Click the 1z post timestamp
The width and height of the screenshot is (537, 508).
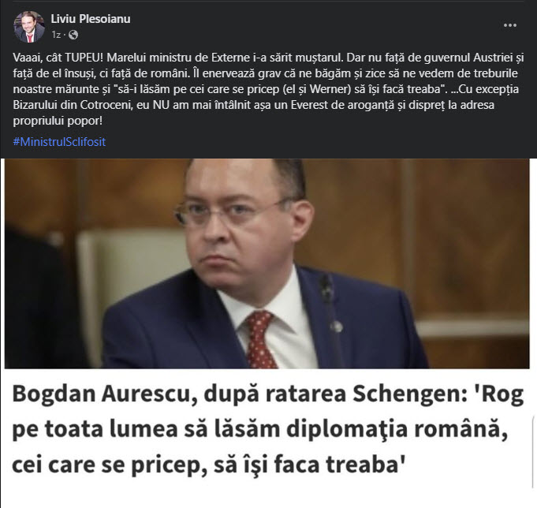click(x=56, y=35)
